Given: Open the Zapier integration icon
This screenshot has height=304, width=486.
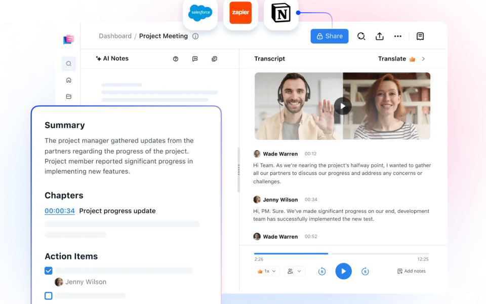Looking at the screenshot, I should pos(240,13).
